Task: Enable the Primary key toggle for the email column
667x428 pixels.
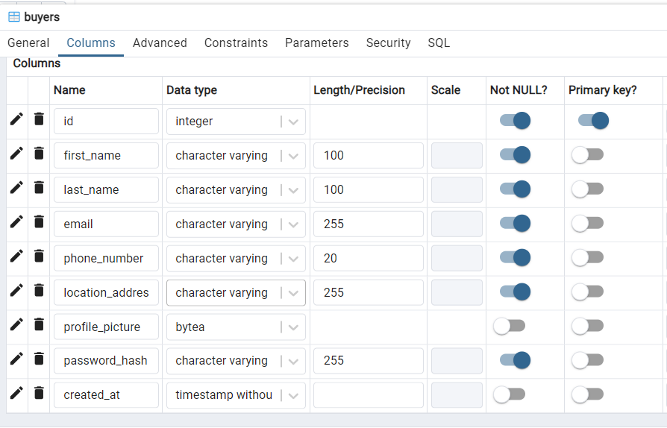Action: click(587, 224)
